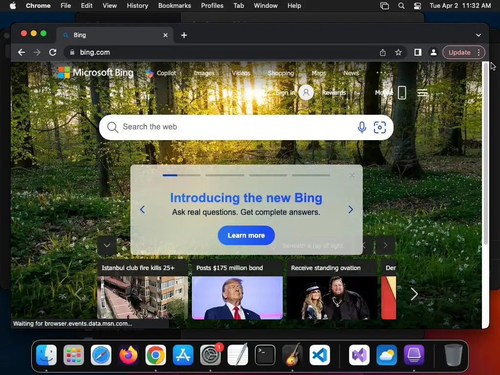Click the Mobile phone icon
500x375 pixels.
click(x=402, y=93)
